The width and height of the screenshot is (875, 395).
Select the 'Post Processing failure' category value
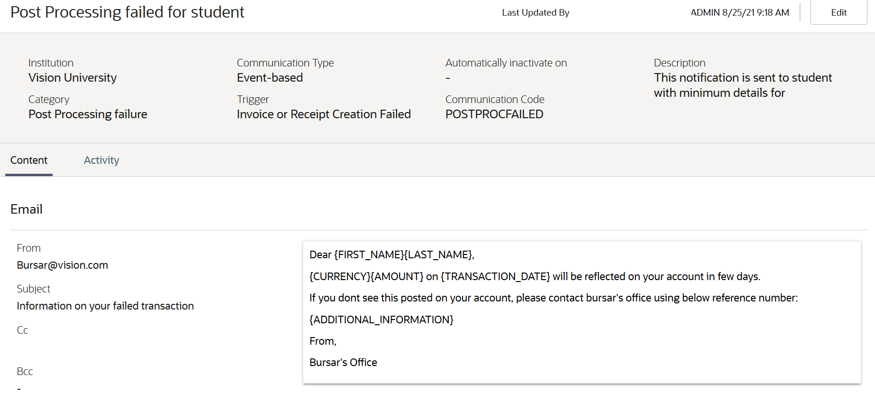click(88, 114)
